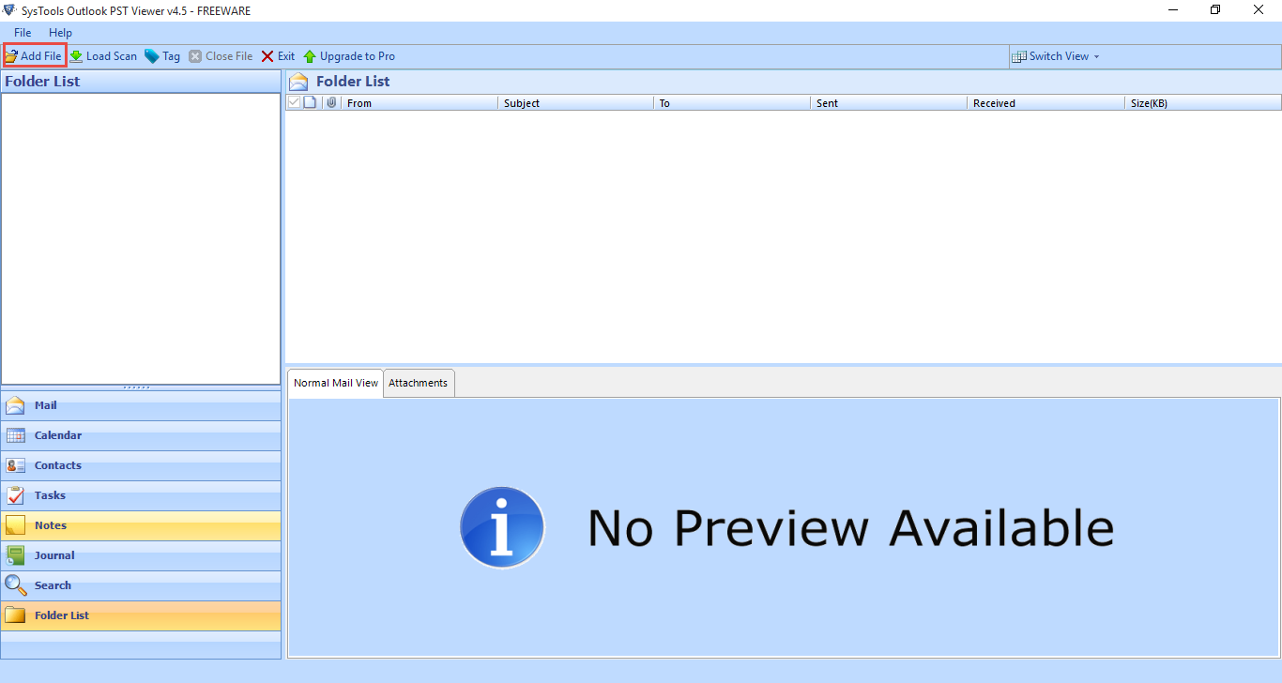
Task: Open the Calendar section in sidebar
Action: pos(141,435)
